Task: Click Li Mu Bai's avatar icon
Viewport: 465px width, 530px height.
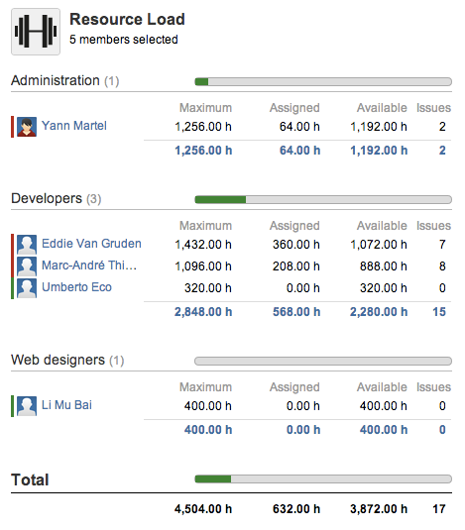Action: coord(27,405)
